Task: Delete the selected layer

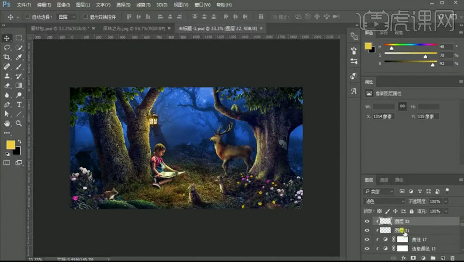Action: pos(452,258)
